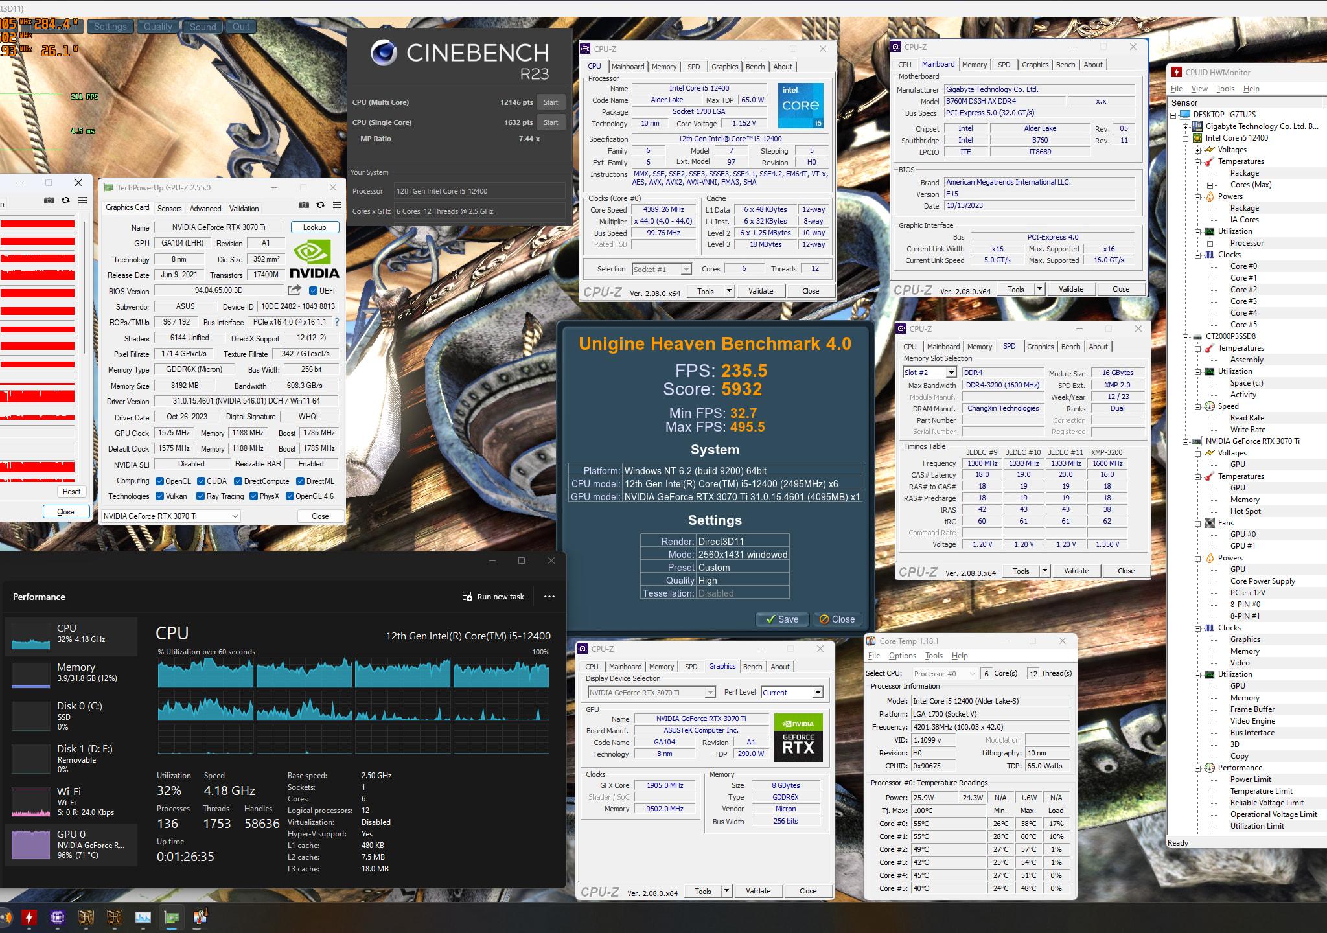The height and width of the screenshot is (933, 1327).
Task: Select the Wi-Fi entry in Task Manager sidebar
Action: 71,801
